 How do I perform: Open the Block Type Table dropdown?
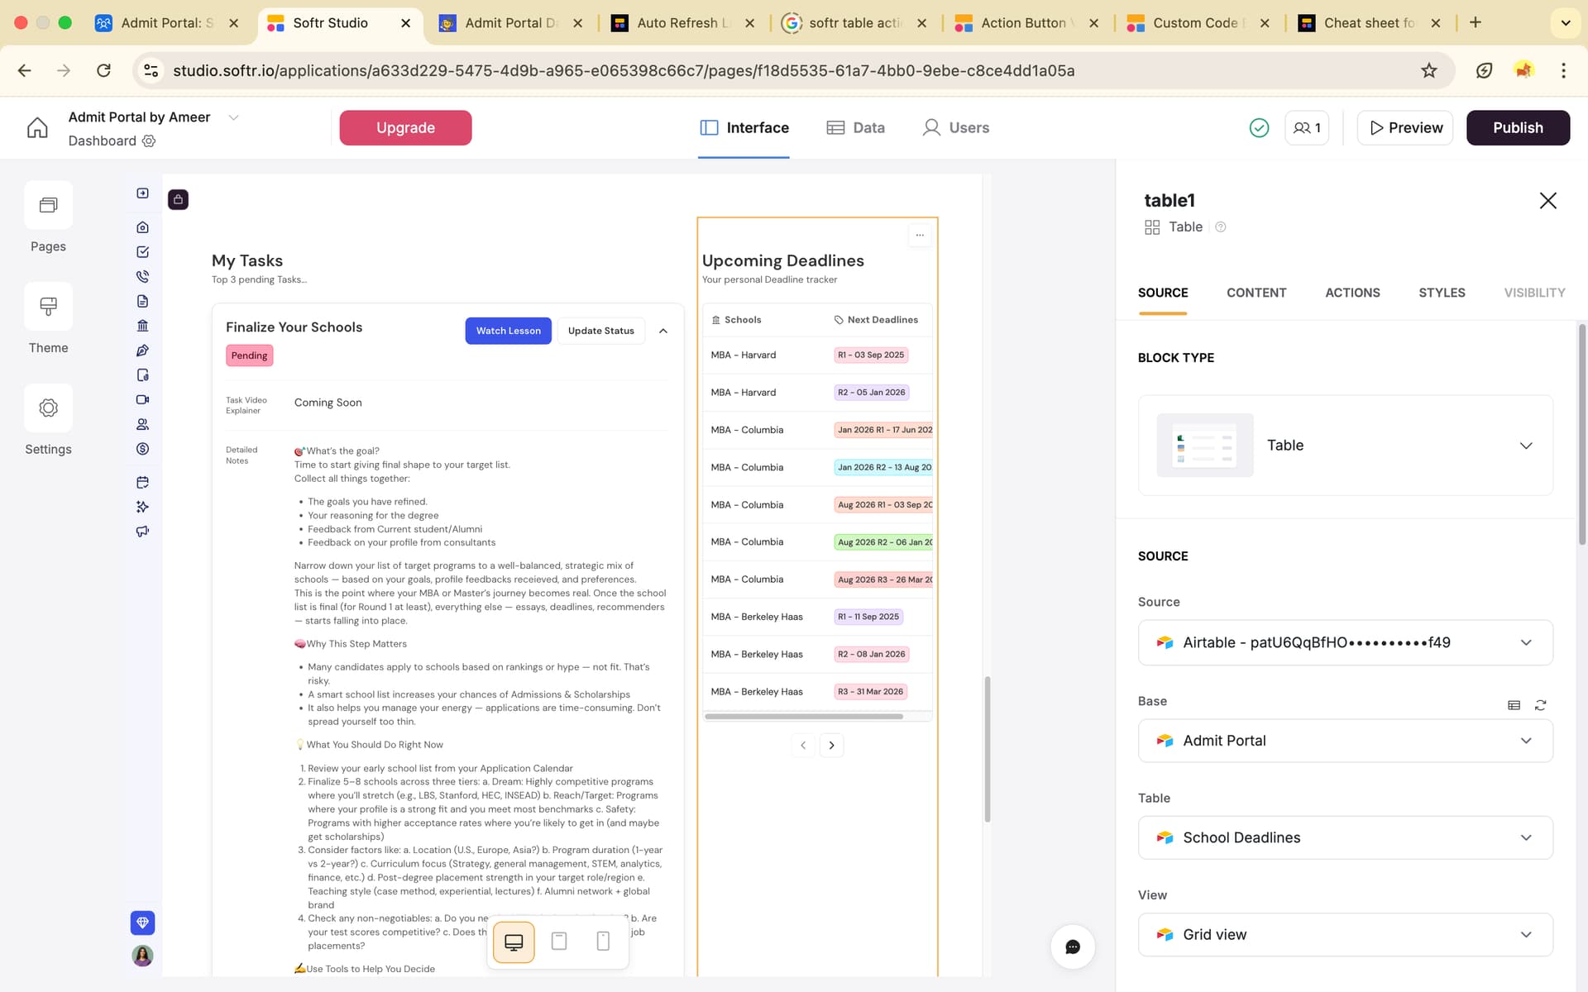(1345, 445)
